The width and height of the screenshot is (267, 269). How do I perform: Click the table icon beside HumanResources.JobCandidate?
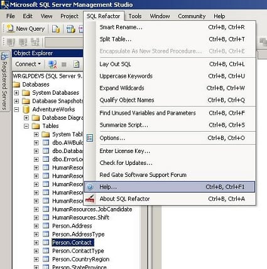[x=46, y=209]
